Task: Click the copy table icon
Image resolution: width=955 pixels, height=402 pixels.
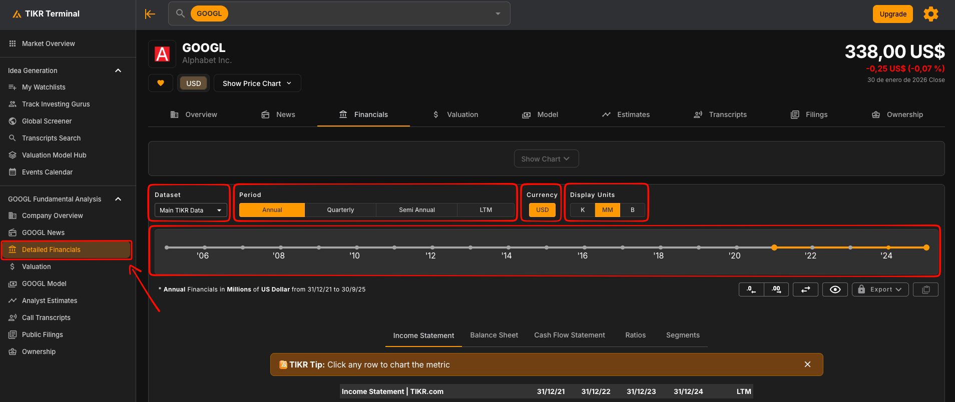Action: point(925,289)
